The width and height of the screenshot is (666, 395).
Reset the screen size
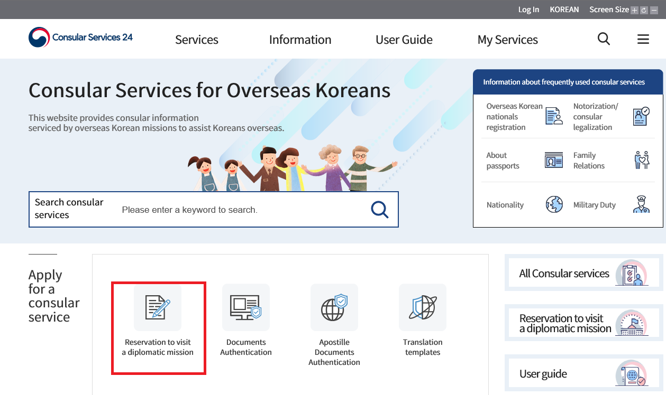click(x=644, y=10)
